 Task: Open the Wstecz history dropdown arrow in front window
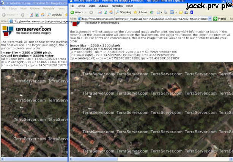tap(86, 12)
